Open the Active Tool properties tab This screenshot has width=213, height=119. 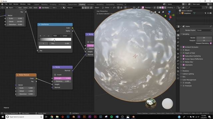point(178,31)
